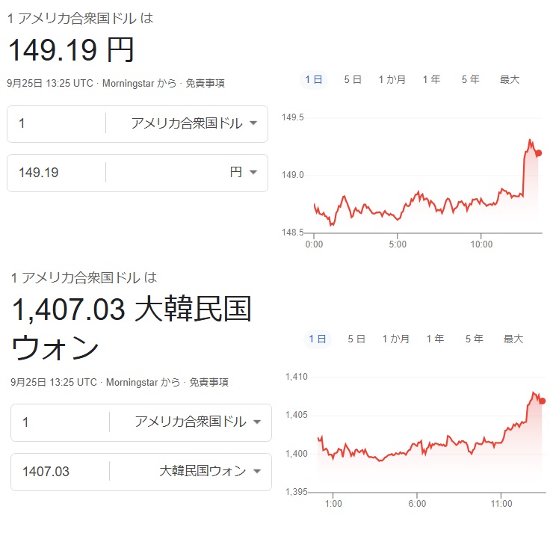Image resolution: width=553 pixels, height=533 pixels.
Task: Show 1か月 range on won chart
Action: [x=395, y=339]
